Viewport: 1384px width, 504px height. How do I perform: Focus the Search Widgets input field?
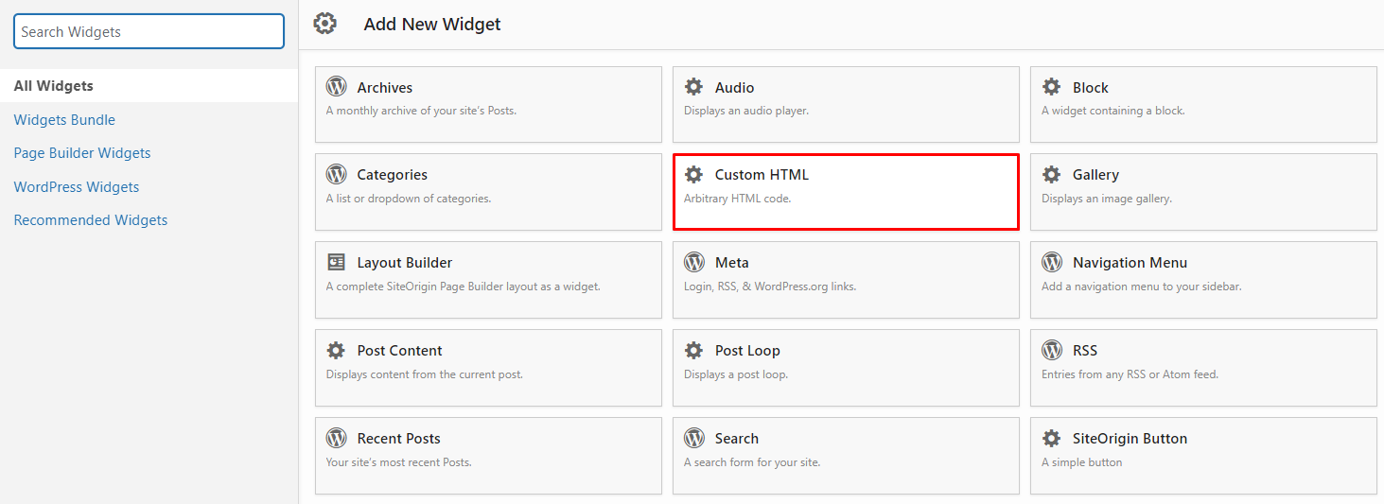click(149, 31)
